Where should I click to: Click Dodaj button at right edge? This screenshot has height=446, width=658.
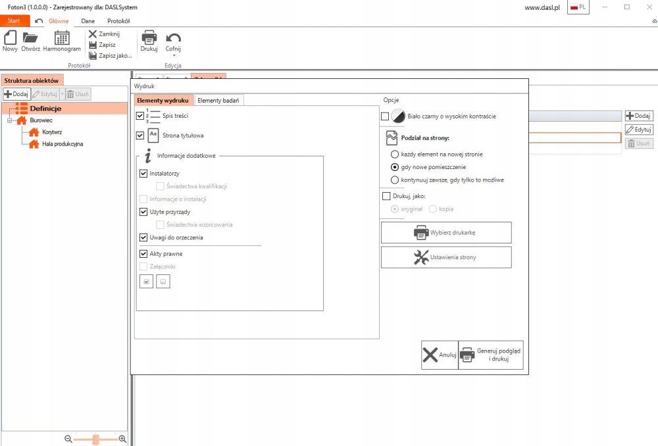pyautogui.click(x=639, y=116)
